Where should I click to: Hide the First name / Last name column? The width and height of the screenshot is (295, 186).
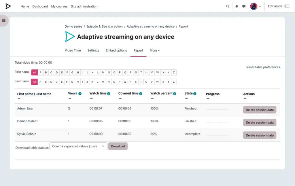19,98
